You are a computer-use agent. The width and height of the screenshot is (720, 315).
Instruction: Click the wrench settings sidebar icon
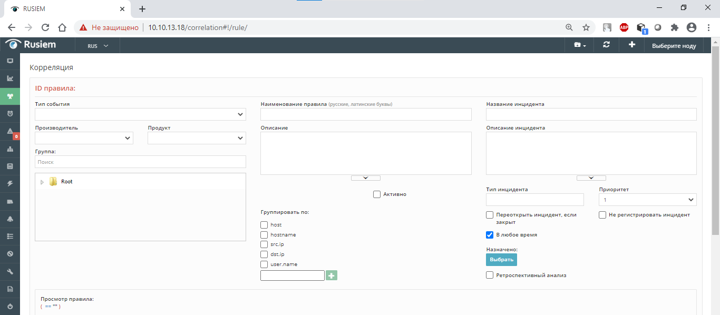coord(10,271)
